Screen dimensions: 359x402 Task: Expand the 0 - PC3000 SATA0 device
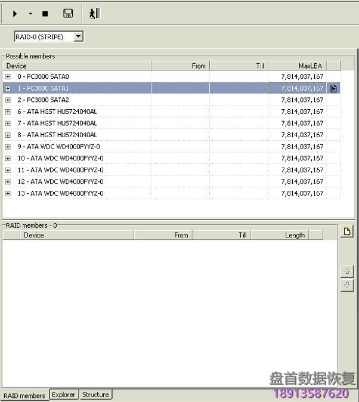pyautogui.click(x=8, y=77)
